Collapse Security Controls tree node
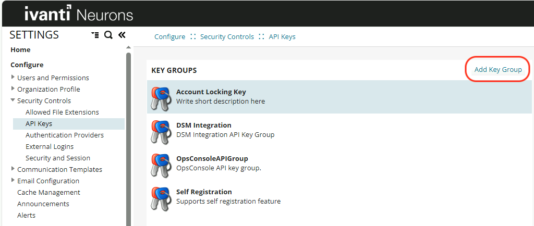The width and height of the screenshot is (534, 226). [x=13, y=101]
